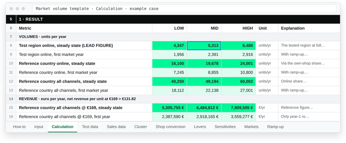The image size is (346, 143).
Task: Select row header 16
Action: 11,117
